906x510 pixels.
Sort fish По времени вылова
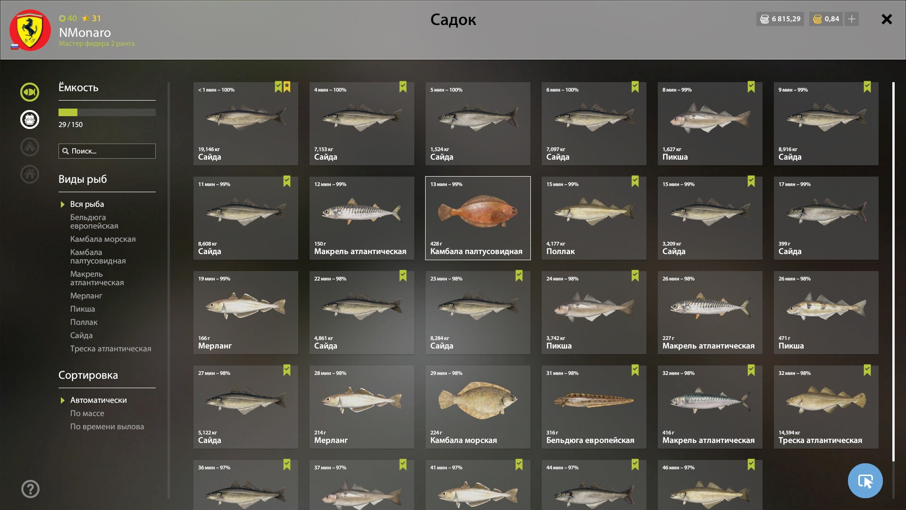pos(107,426)
